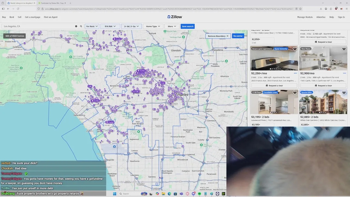Open the 2833 Francis Ave kitchen photo
Screen dimensions: 350x197
[274, 58]
